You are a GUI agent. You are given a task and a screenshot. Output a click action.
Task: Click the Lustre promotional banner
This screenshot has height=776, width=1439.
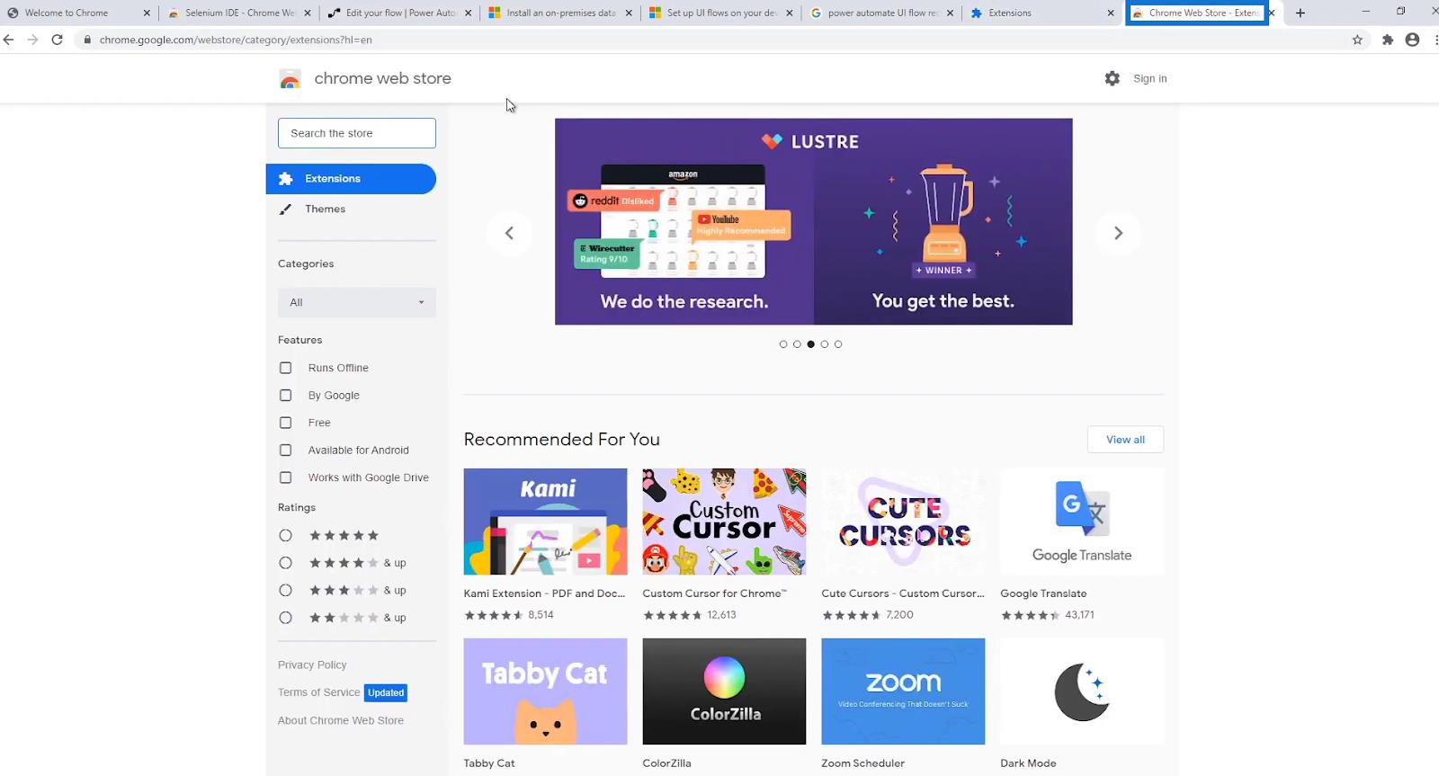tap(813, 221)
